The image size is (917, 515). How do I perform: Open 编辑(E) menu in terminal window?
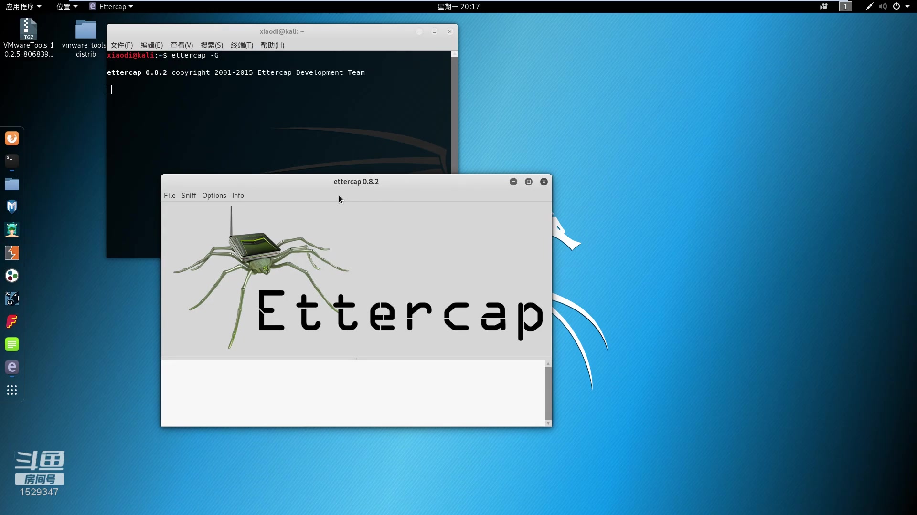(152, 45)
